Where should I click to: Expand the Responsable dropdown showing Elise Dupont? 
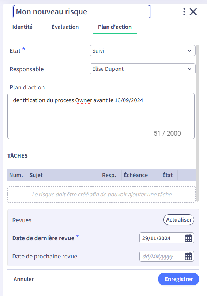143,69
